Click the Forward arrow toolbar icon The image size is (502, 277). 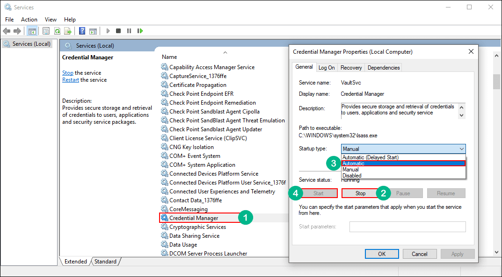click(x=17, y=31)
